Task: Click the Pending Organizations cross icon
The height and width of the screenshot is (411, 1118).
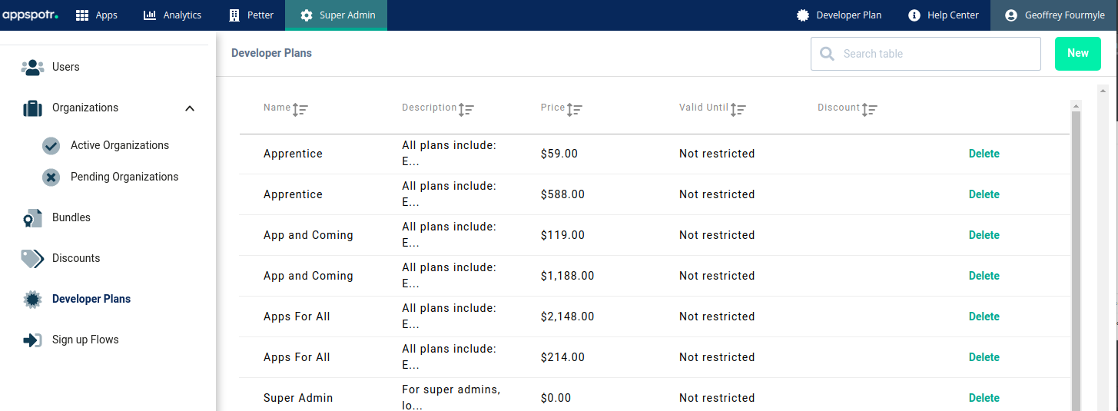Action: (51, 177)
